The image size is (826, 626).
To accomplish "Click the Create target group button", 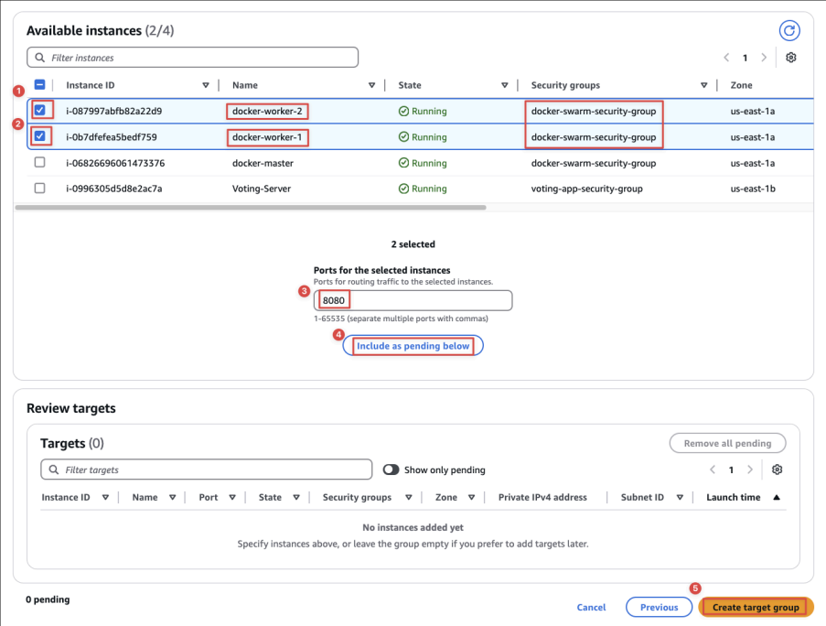I will pyautogui.click(x=756, y=607).
